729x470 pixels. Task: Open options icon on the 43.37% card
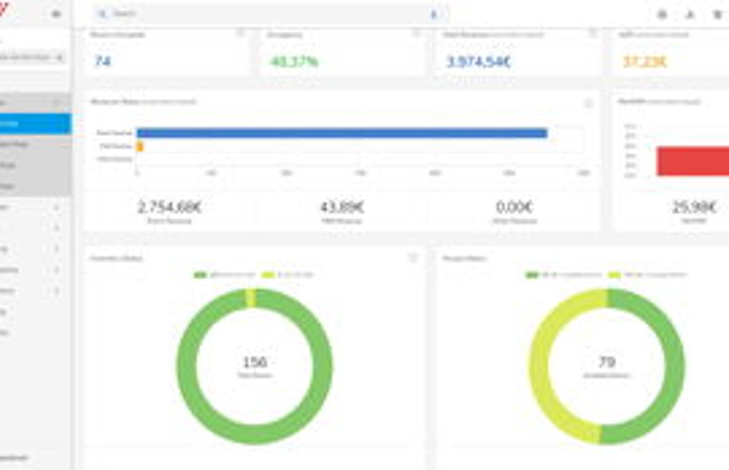[x=416, y=33]
